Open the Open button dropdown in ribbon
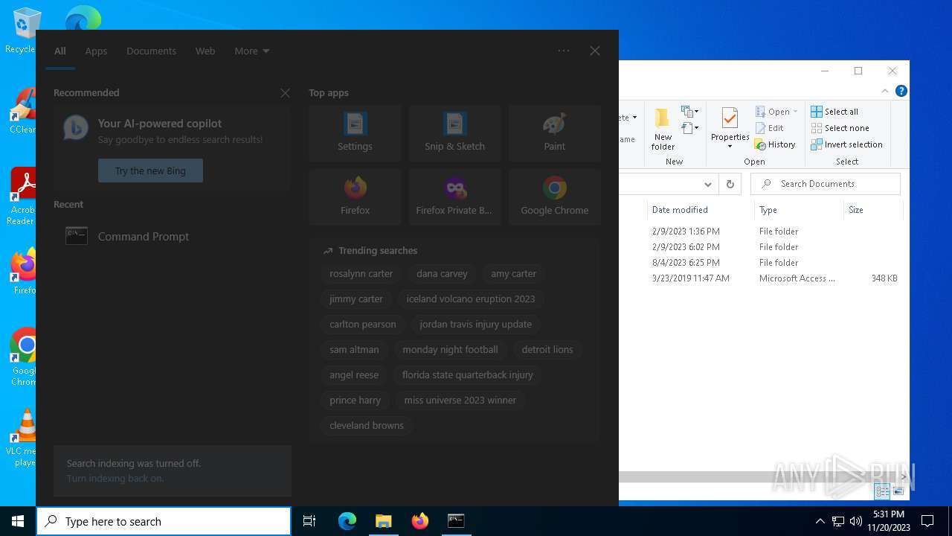 795,112
